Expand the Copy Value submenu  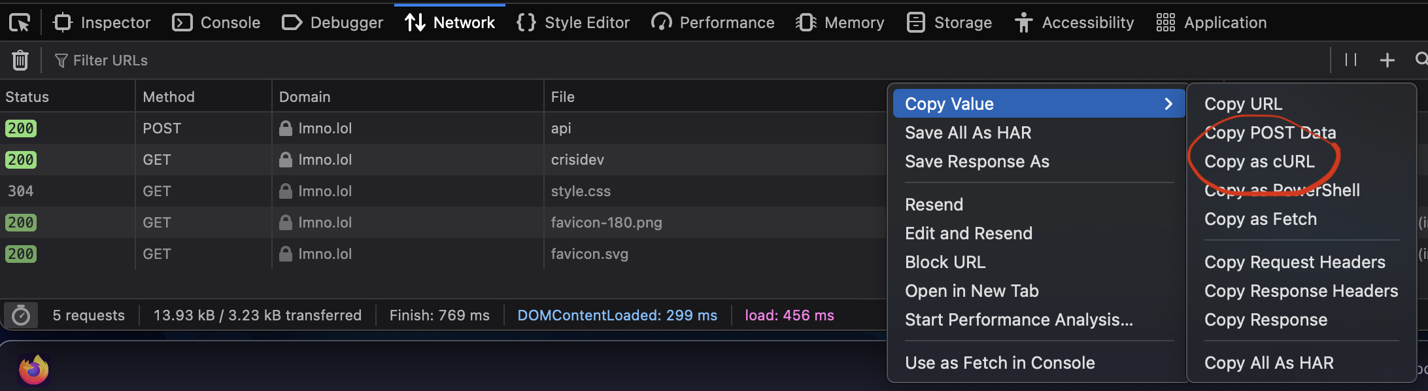(1038, 104)
